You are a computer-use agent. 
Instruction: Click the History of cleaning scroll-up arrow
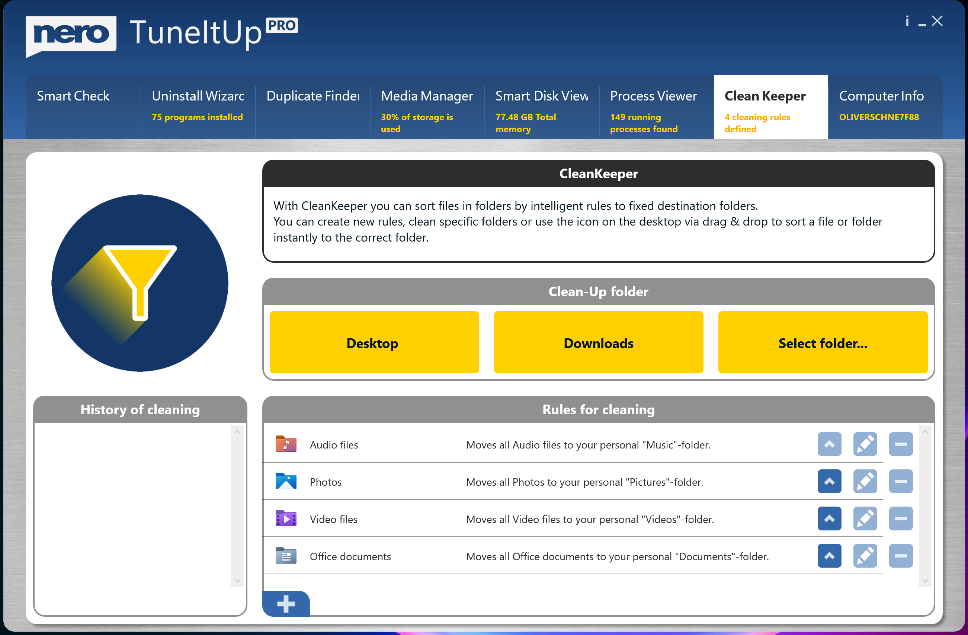pos(237,432)
